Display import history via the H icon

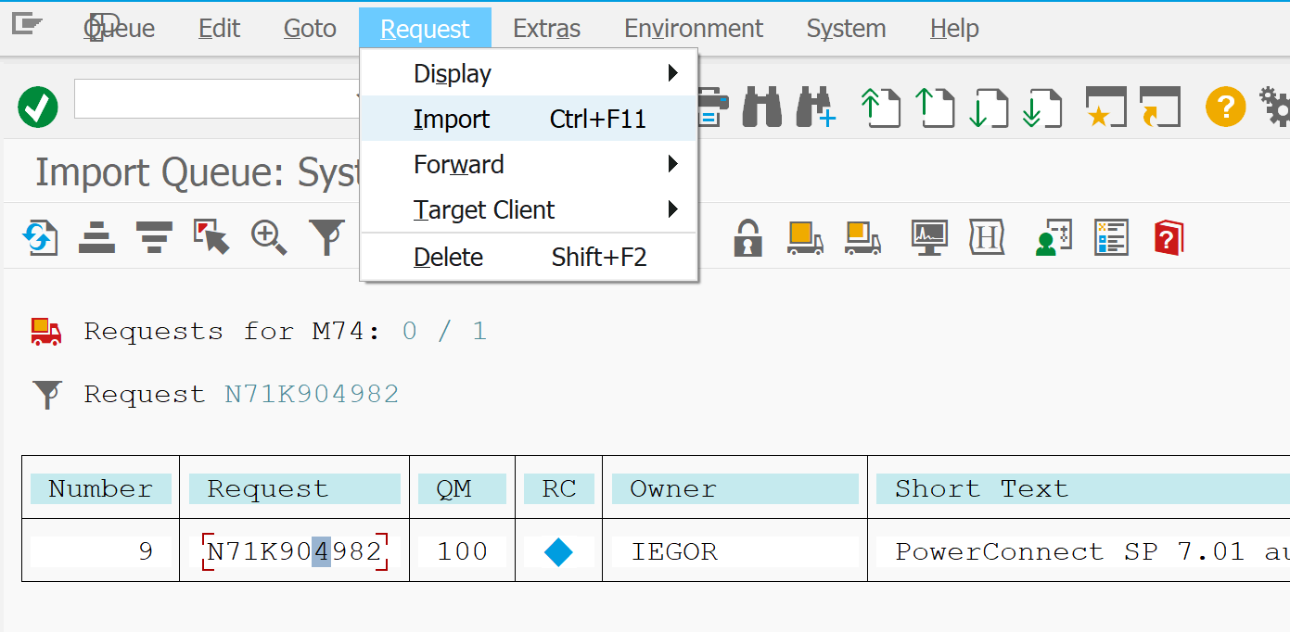(988, 238)
